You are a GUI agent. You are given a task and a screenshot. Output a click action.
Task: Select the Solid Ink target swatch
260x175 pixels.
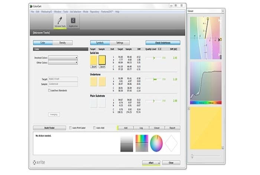[94, 60]
